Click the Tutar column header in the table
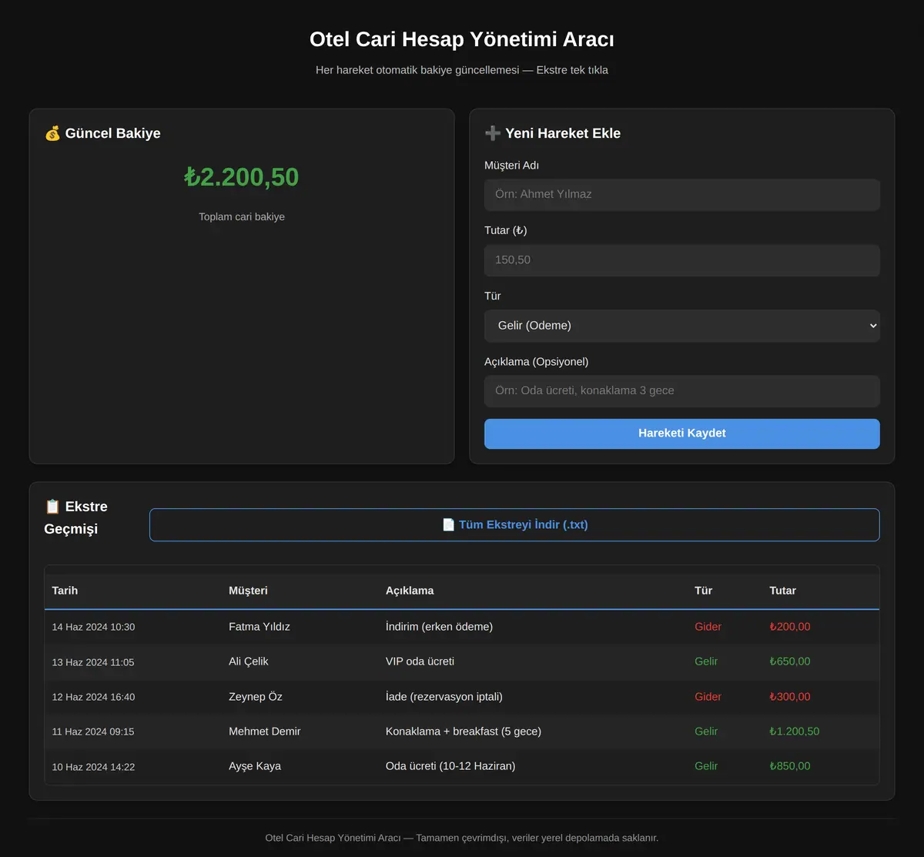The image size is (924, 857). click(782, 591)
